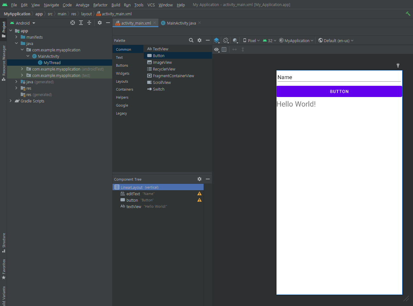
Task: Click Android Studio logo icon
Action: [4, 5]
